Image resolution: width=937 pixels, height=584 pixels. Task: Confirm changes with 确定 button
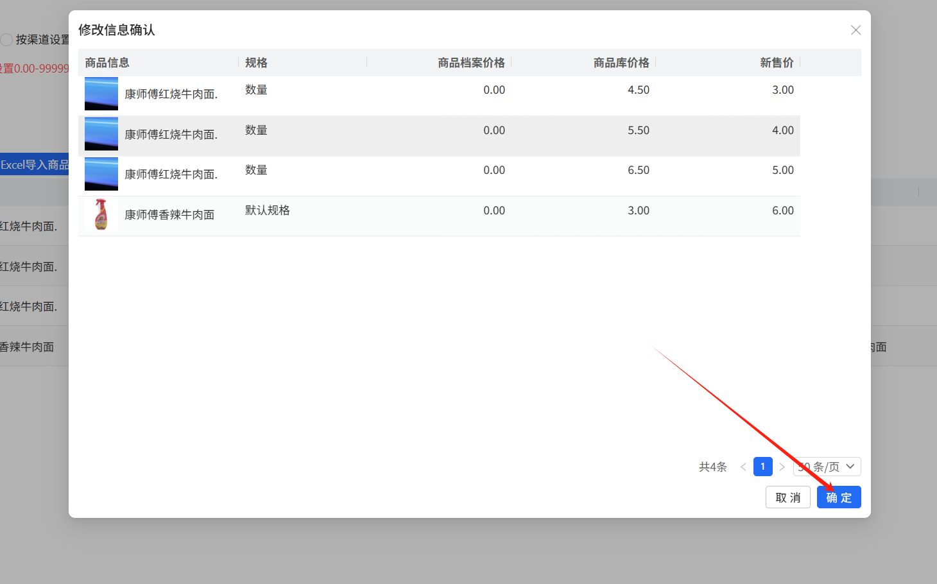click(839, 497)
